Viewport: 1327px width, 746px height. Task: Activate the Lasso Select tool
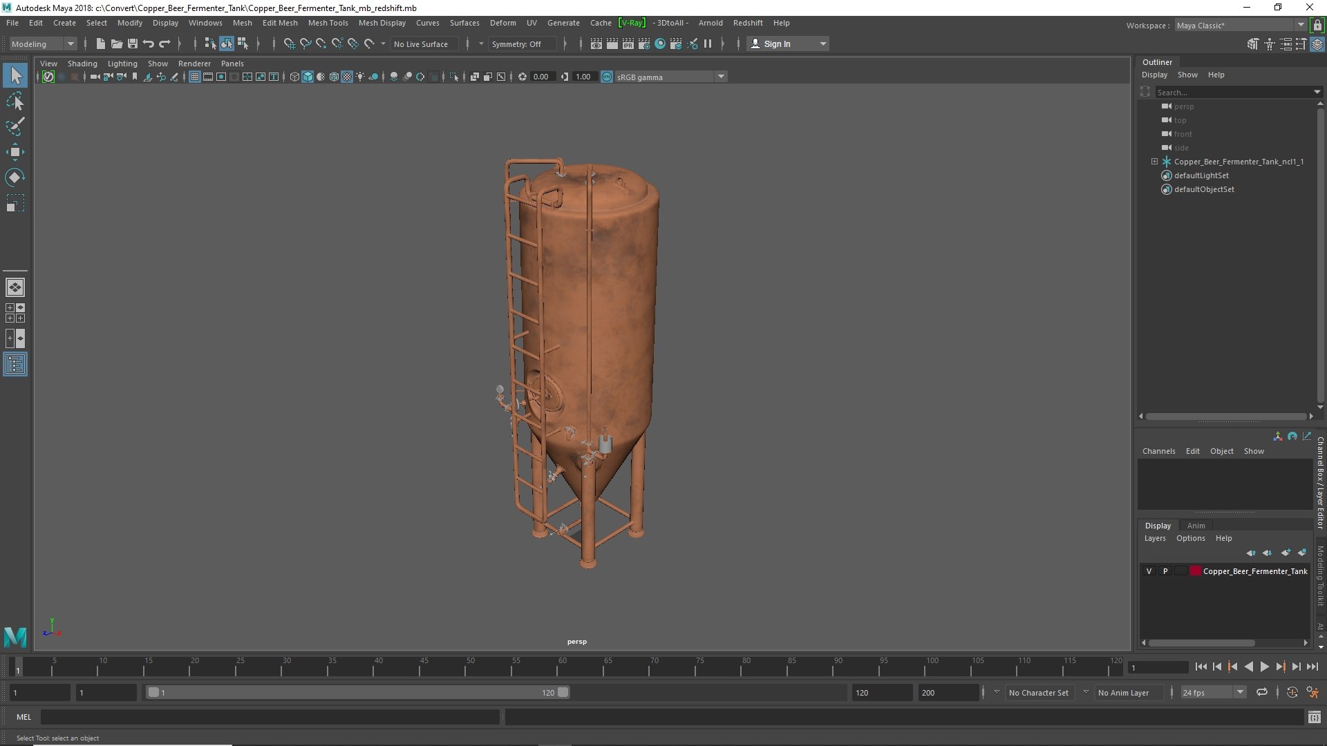click(15, 102)
